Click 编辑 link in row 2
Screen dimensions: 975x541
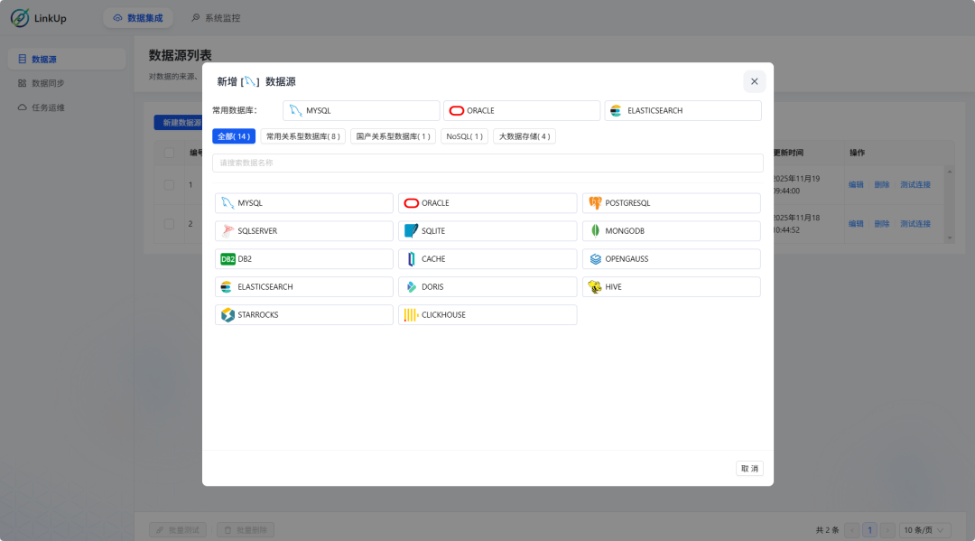tap(856, 224)
